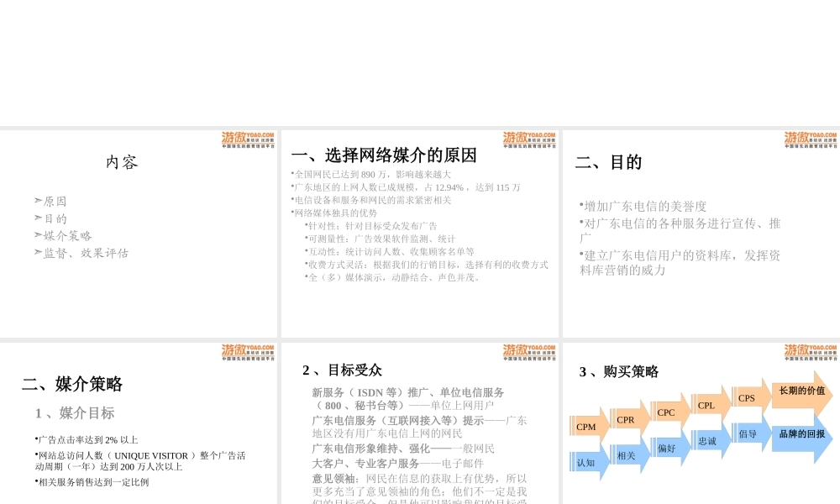Click the sub-bullet starting with 针对性
The height and width of the screenshot is (504, 840).
click(x=370, y=226)
